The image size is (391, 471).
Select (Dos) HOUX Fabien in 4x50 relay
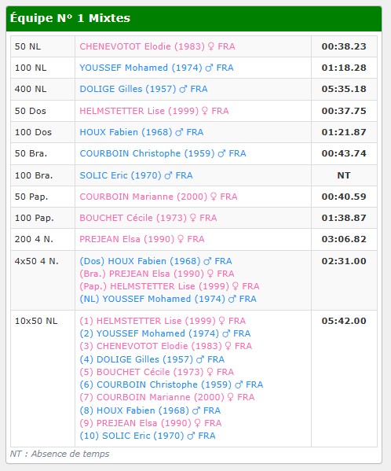tap(155, 261)
